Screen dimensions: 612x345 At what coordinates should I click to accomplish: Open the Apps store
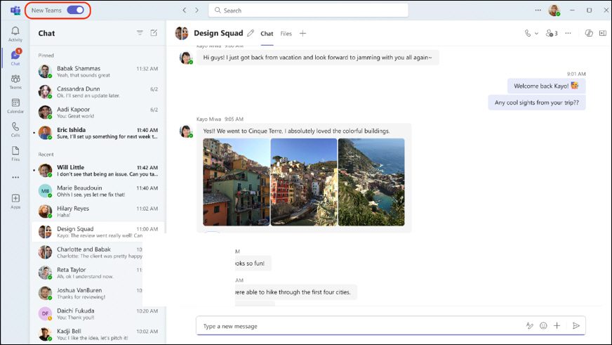15,202
